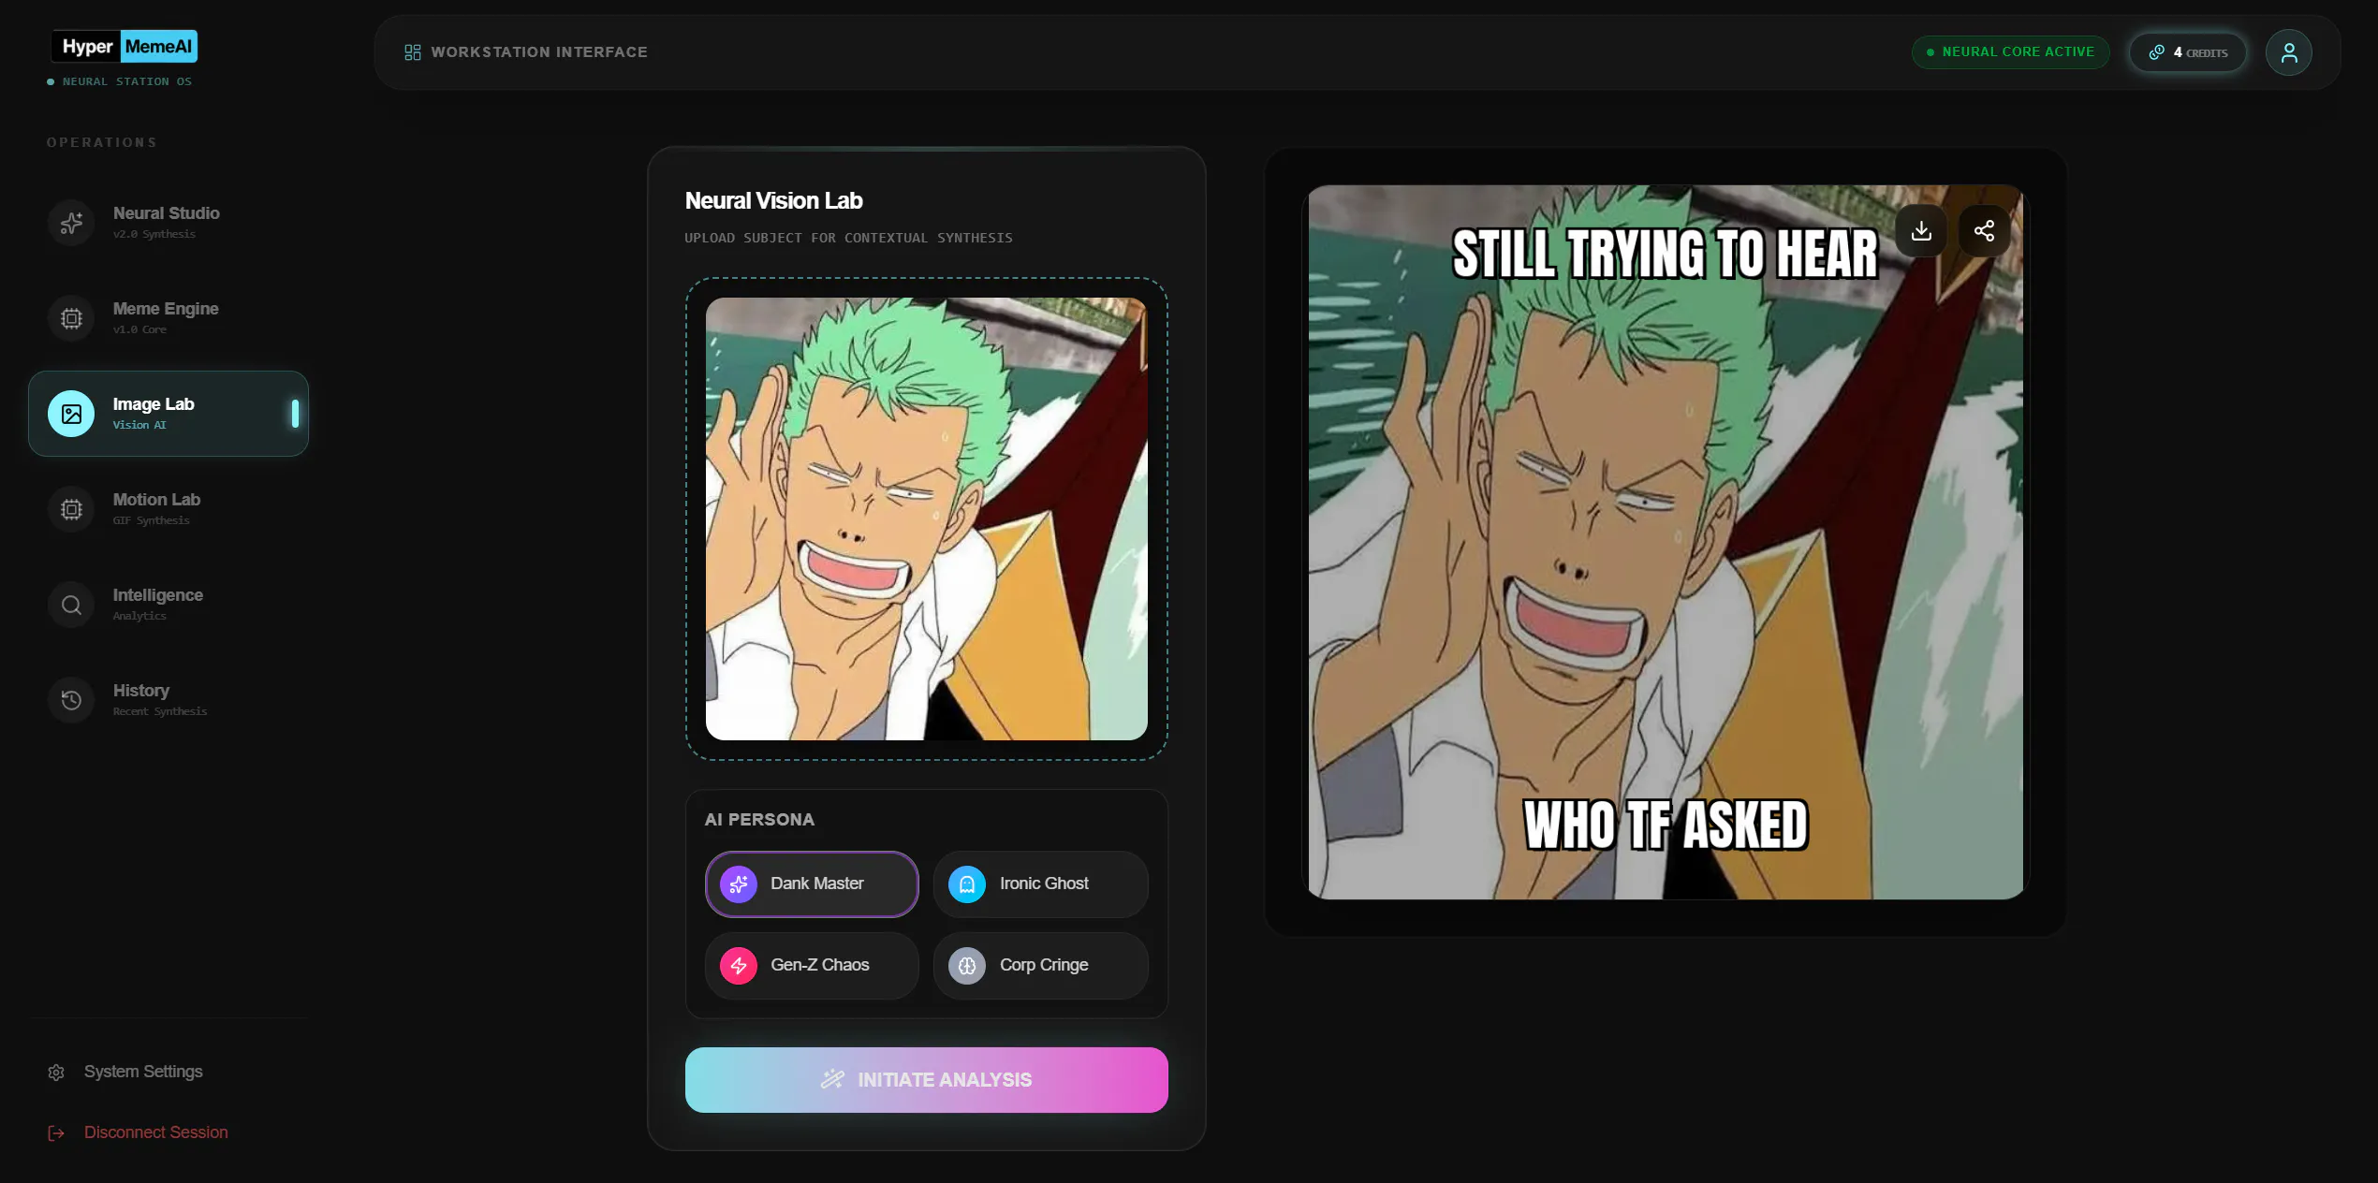Click the Image Lab picture icon

(x=71, y=414)
